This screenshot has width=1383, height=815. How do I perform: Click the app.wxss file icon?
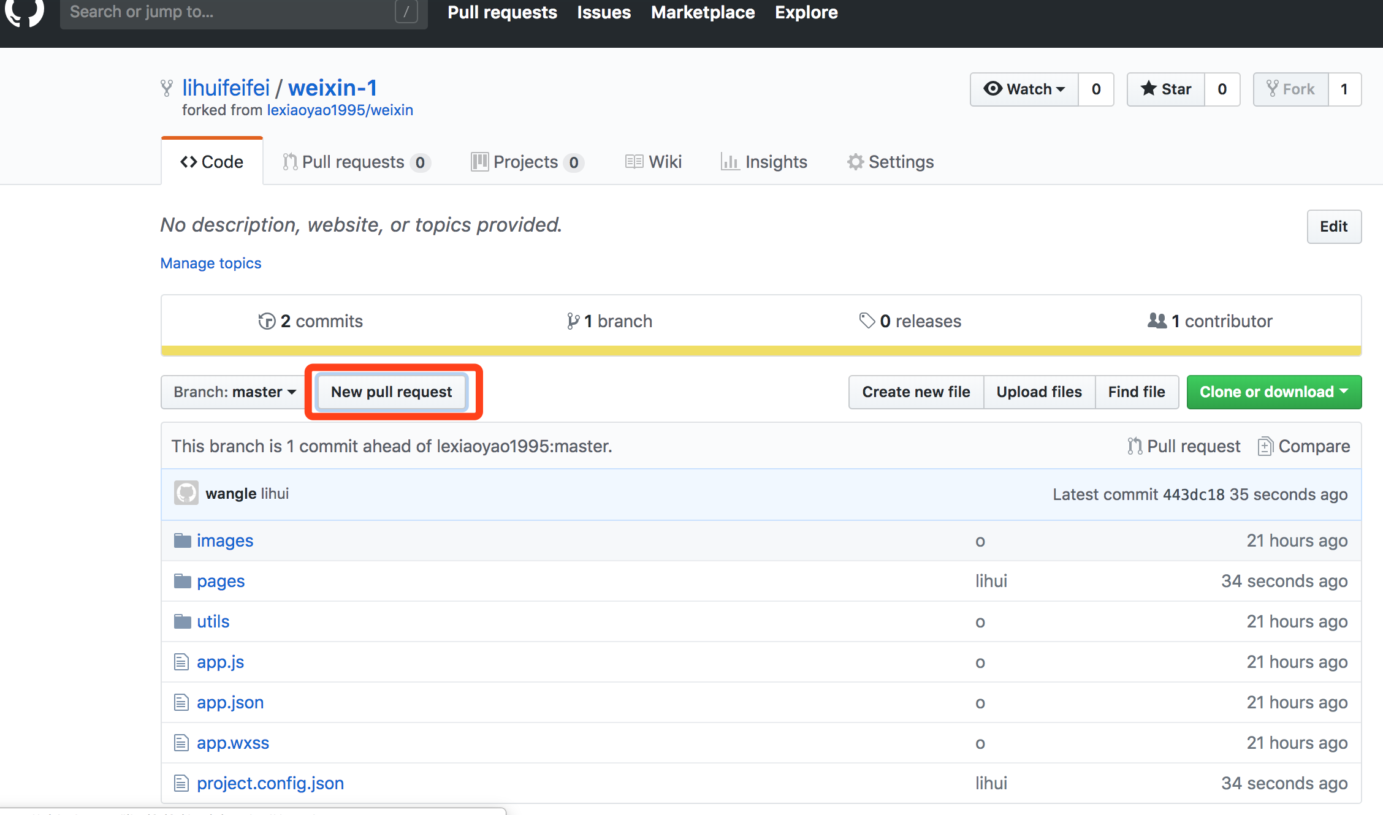click(x=181, y=743)
